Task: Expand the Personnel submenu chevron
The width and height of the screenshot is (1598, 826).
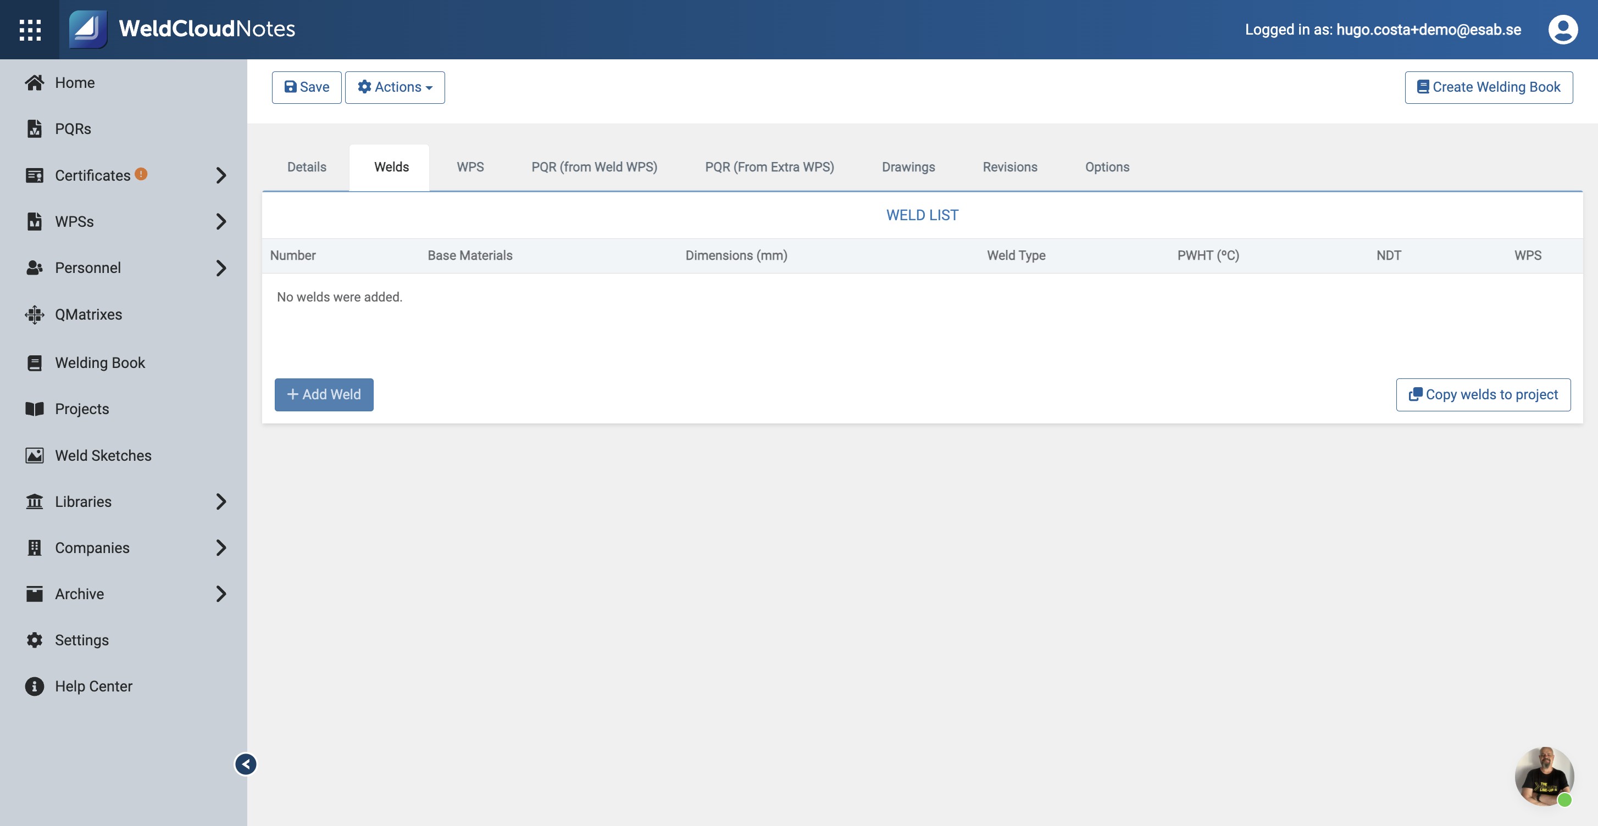Action: point(221,268)
